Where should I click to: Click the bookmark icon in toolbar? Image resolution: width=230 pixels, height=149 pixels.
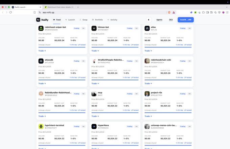34,12
